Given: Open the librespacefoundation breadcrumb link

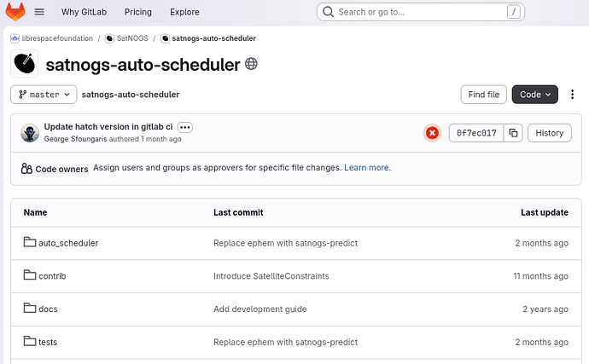Looking at the screenshot, I should coord(57,38).
